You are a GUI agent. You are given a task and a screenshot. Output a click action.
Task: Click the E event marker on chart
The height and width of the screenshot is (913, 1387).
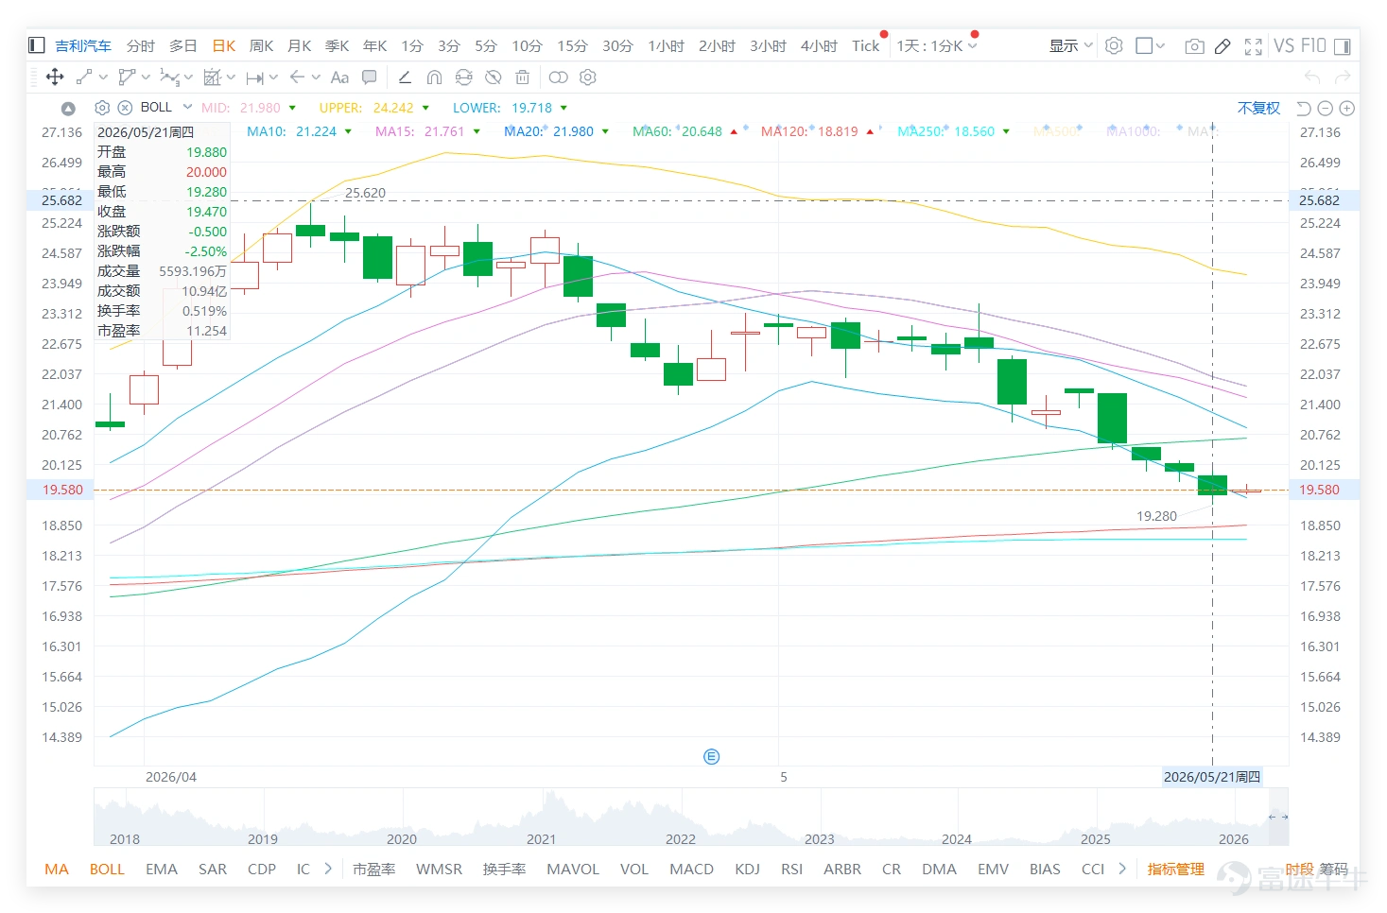tap(712, 756)
